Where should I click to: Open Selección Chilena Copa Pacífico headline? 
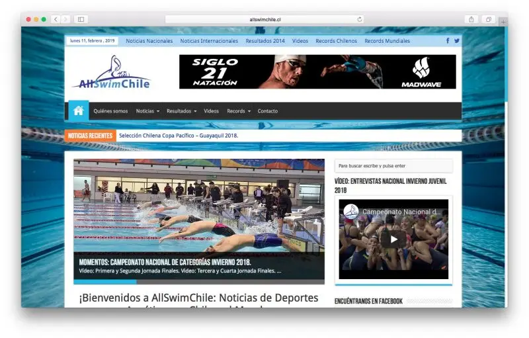point(179,136)
